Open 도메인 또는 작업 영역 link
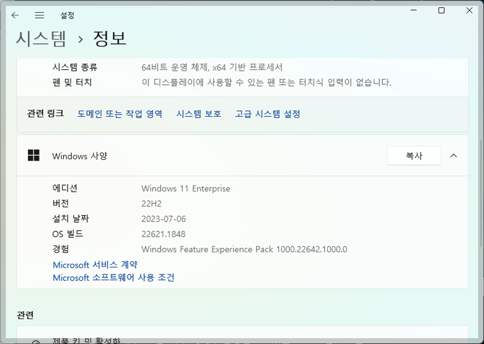This screenshot has height=344, width=484. pos(120,114)
